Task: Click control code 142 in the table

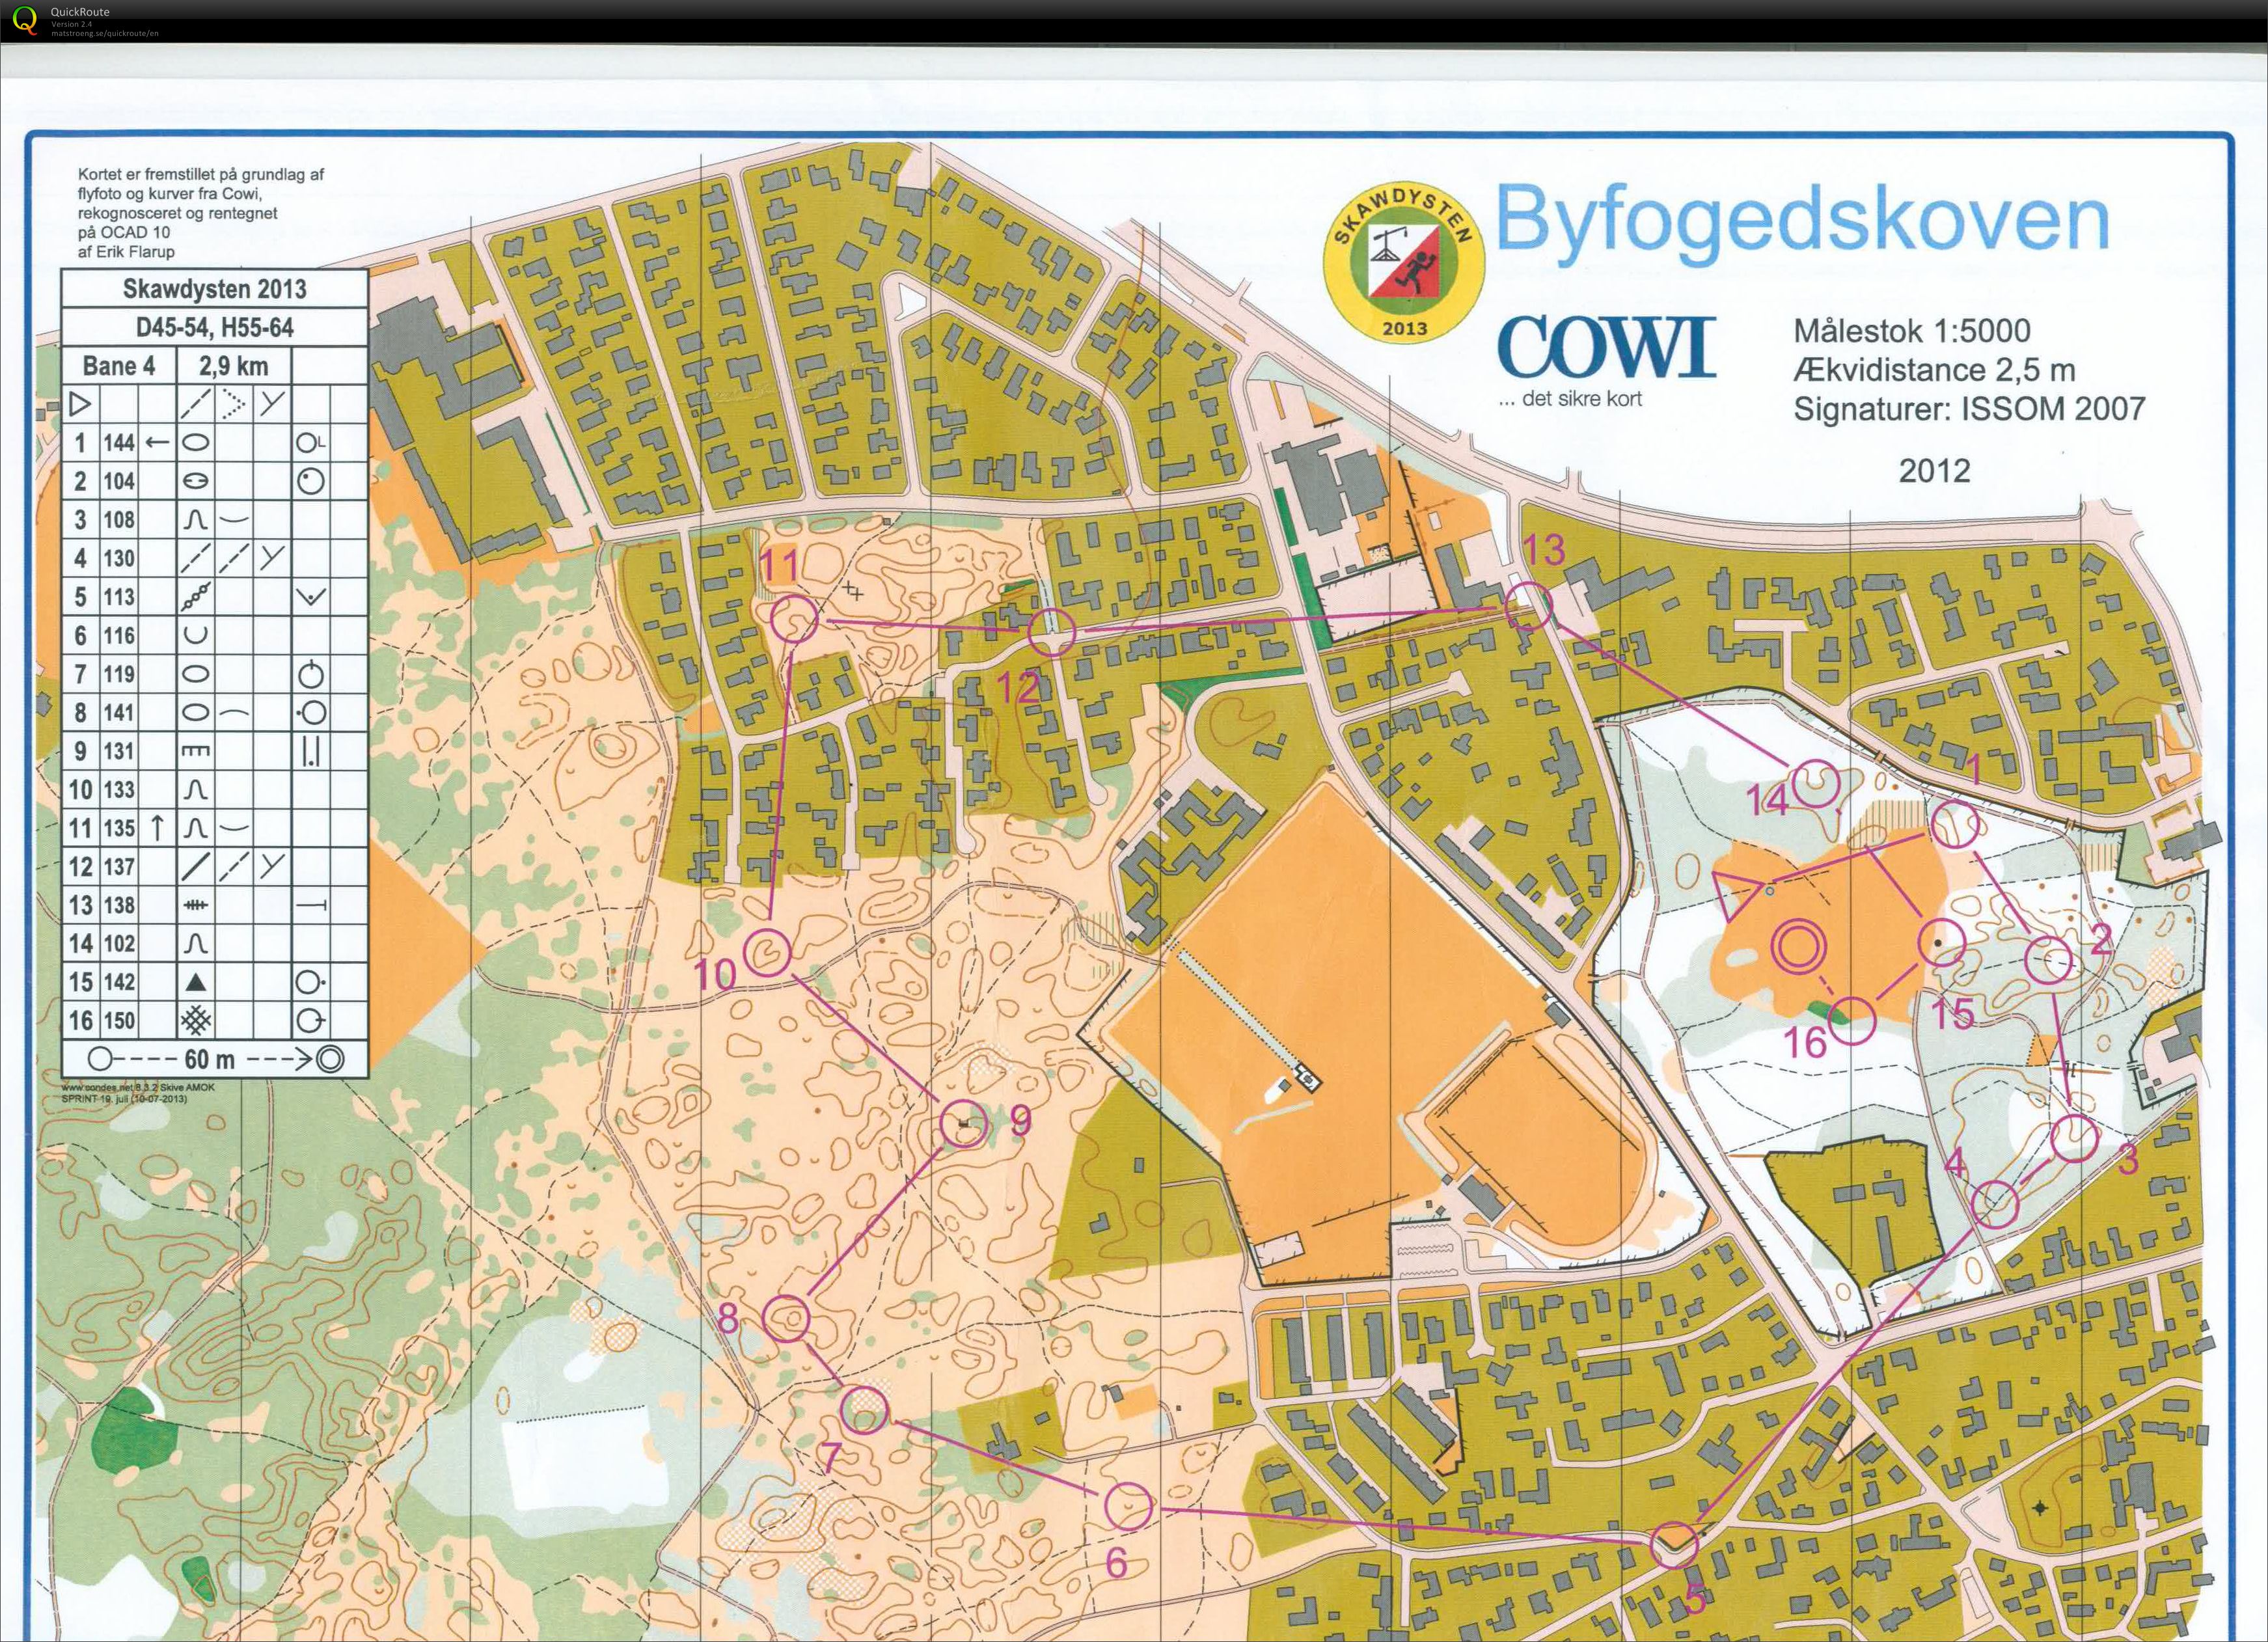Action: click(x=119, y=982)
